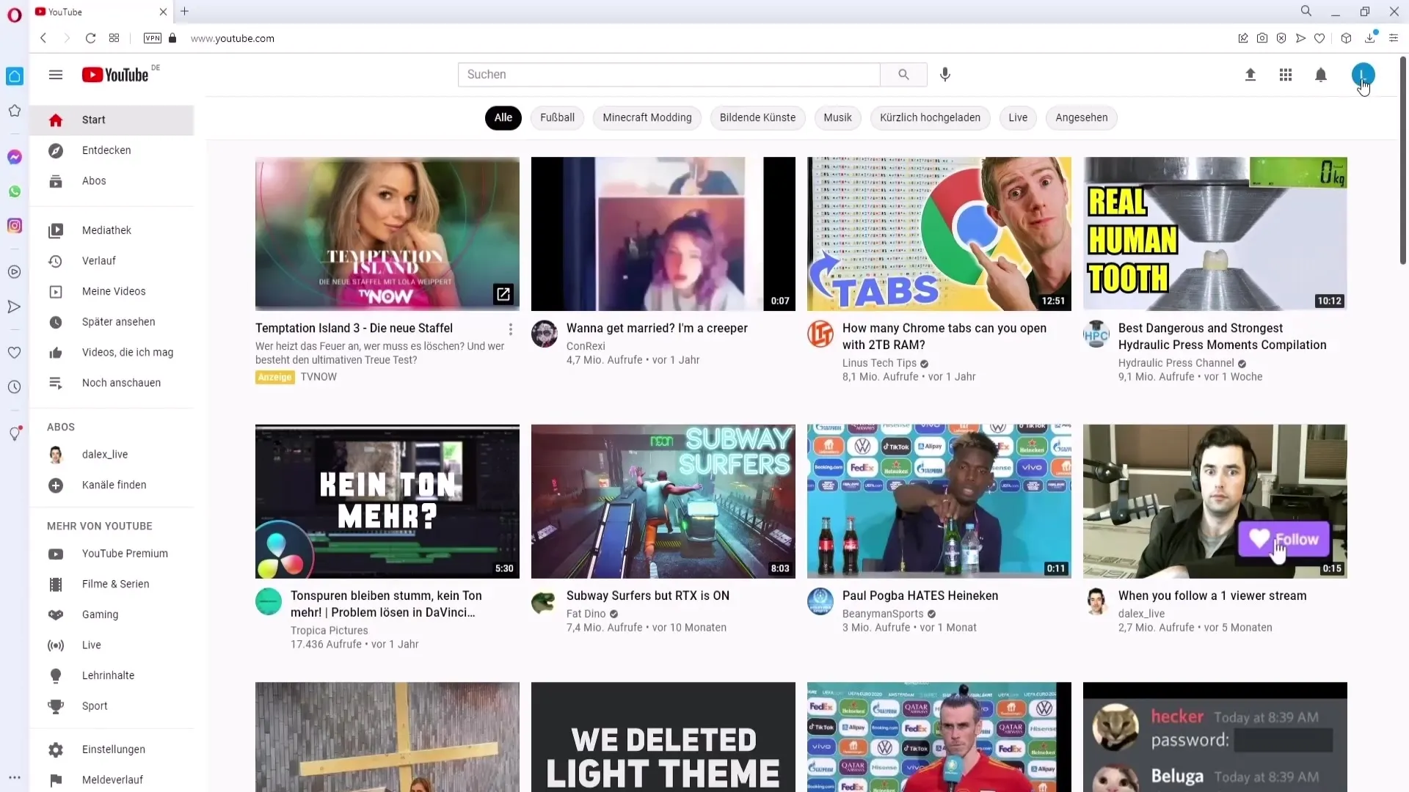1409x792 pixels.
Task: Open external link icon on Temptation Island ad
Action: 503,294
